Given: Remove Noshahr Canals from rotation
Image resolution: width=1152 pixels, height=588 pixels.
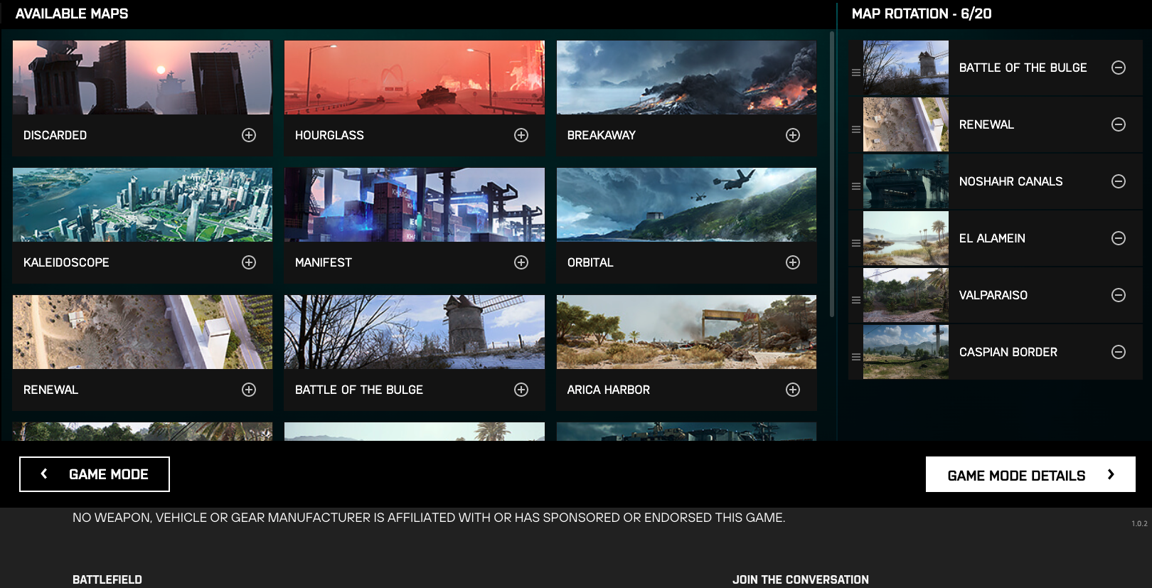Looking at the screenshot, I should [x=1119, y=181].
